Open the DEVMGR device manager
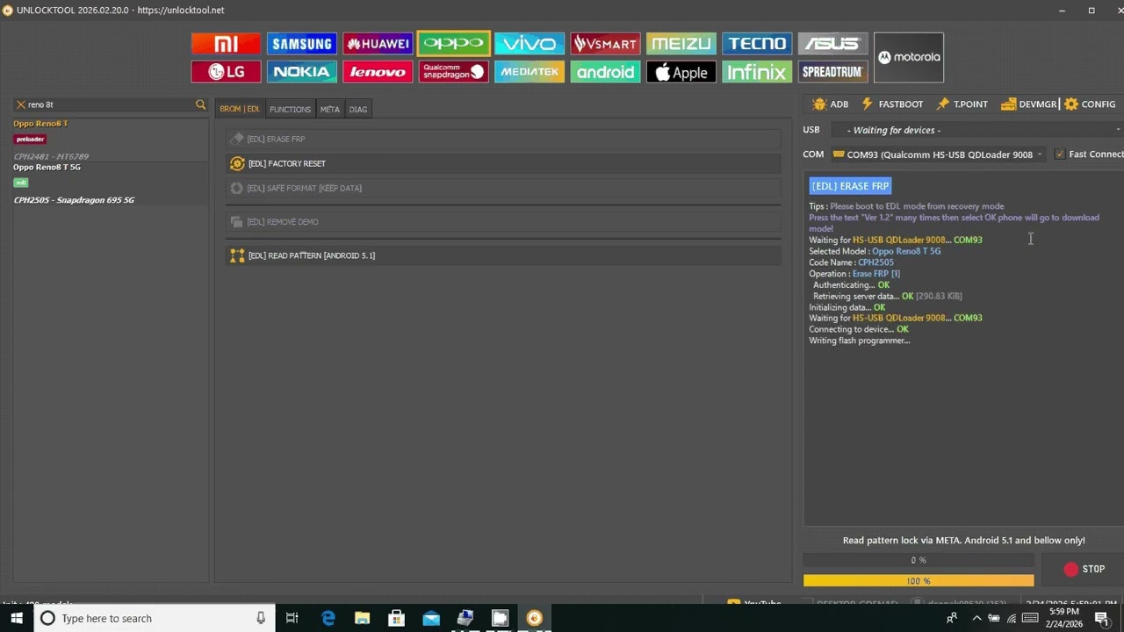Viewport: 1124px width, 632px height. coord(1028,104)
